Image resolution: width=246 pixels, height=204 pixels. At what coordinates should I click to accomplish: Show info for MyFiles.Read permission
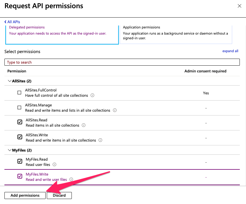(x=54, y=164)
